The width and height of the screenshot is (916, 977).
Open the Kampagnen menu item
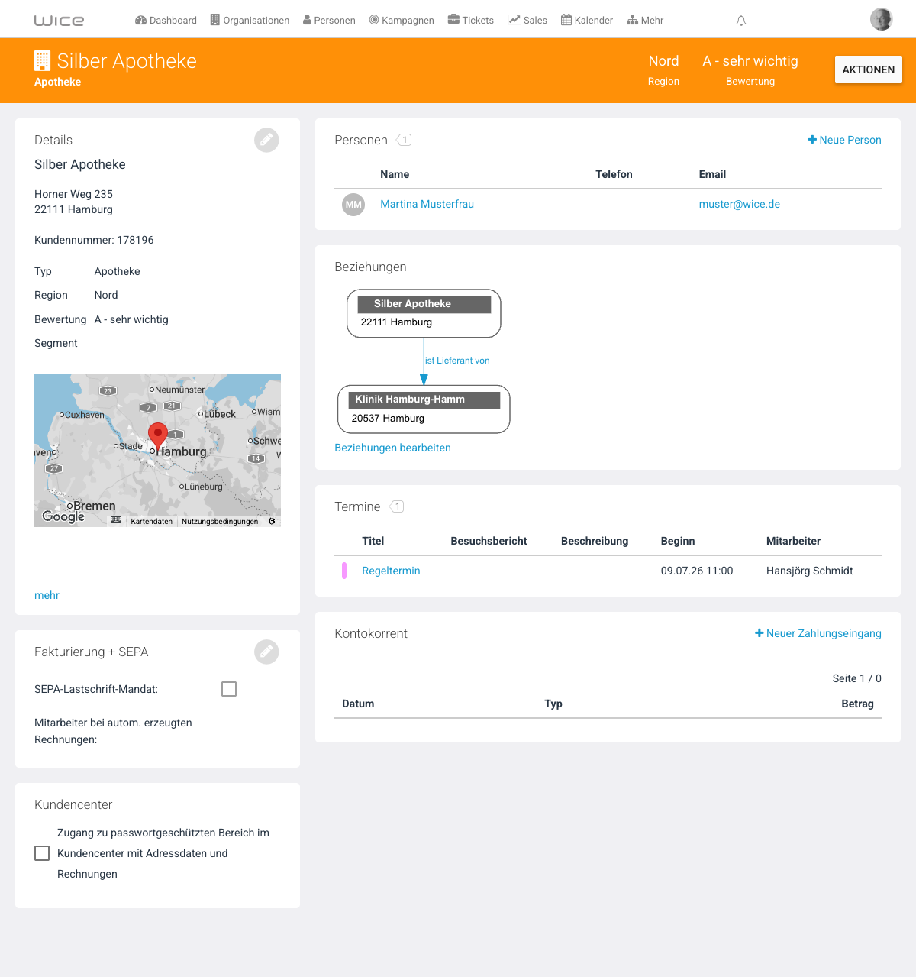(402, 21)
